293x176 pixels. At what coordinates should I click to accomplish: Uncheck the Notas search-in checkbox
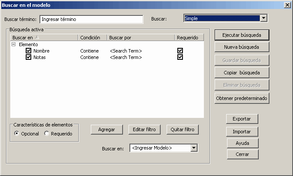(x=28, y=57)
